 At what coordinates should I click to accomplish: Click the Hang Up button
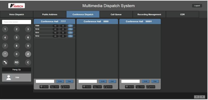click(x=17, y=70)
